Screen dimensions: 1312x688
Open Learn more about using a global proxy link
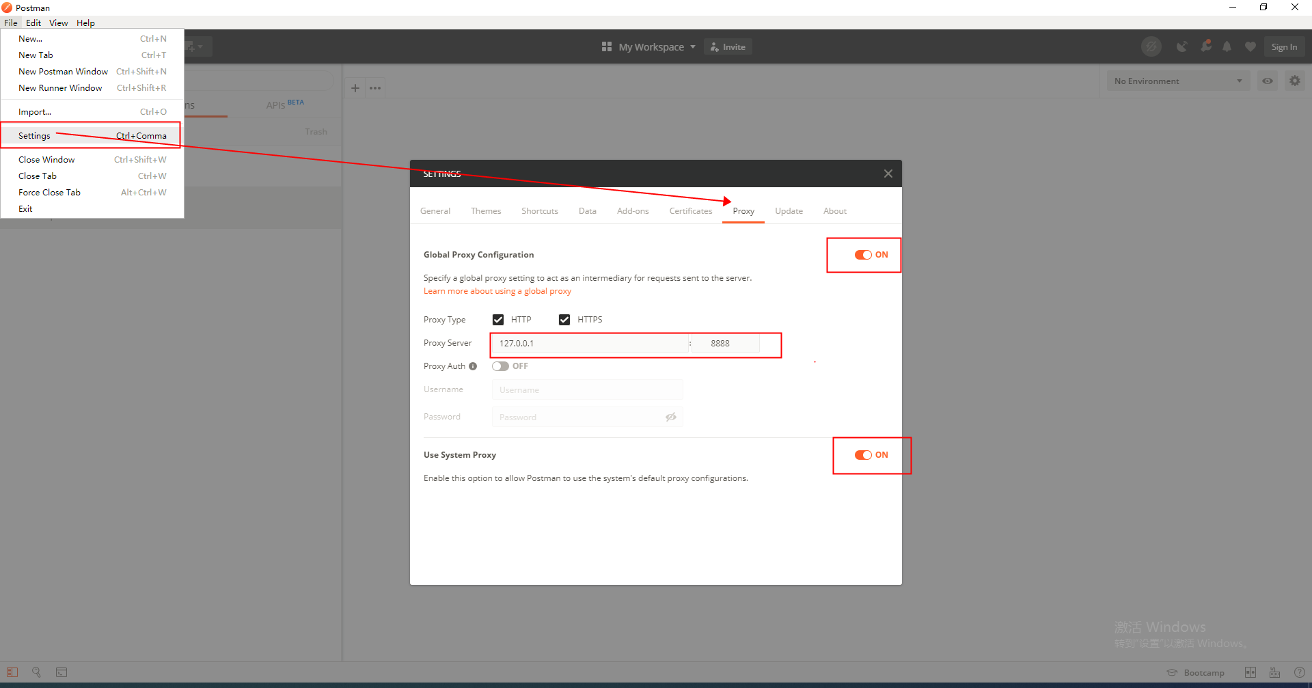coord(497,291)
